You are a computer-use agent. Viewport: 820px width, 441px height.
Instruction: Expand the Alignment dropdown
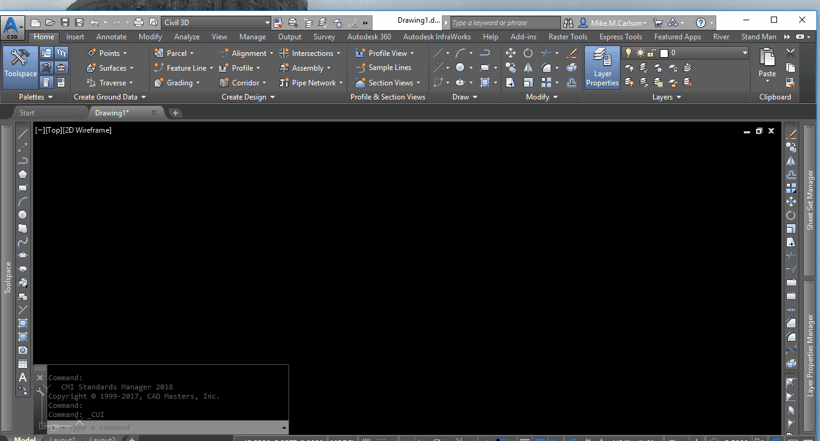(271, 53)
